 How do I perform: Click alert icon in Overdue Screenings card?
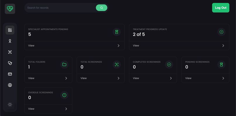click(64, 95)
